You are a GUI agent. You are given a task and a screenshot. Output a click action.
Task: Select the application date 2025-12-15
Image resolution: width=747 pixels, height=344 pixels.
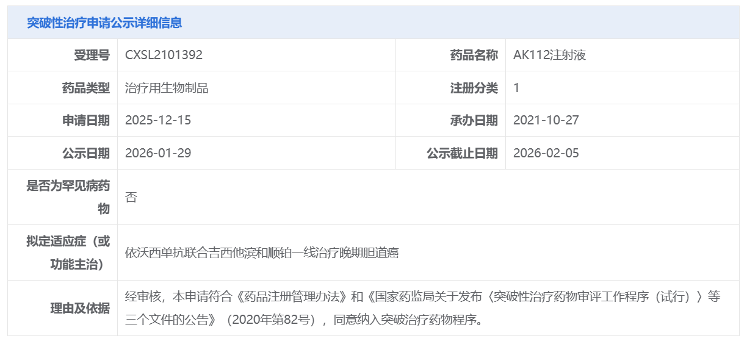[x=158, y=120]
